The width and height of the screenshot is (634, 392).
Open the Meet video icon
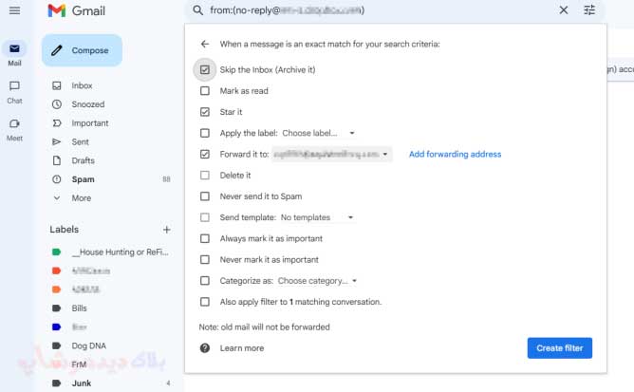[x=14, y=123]
